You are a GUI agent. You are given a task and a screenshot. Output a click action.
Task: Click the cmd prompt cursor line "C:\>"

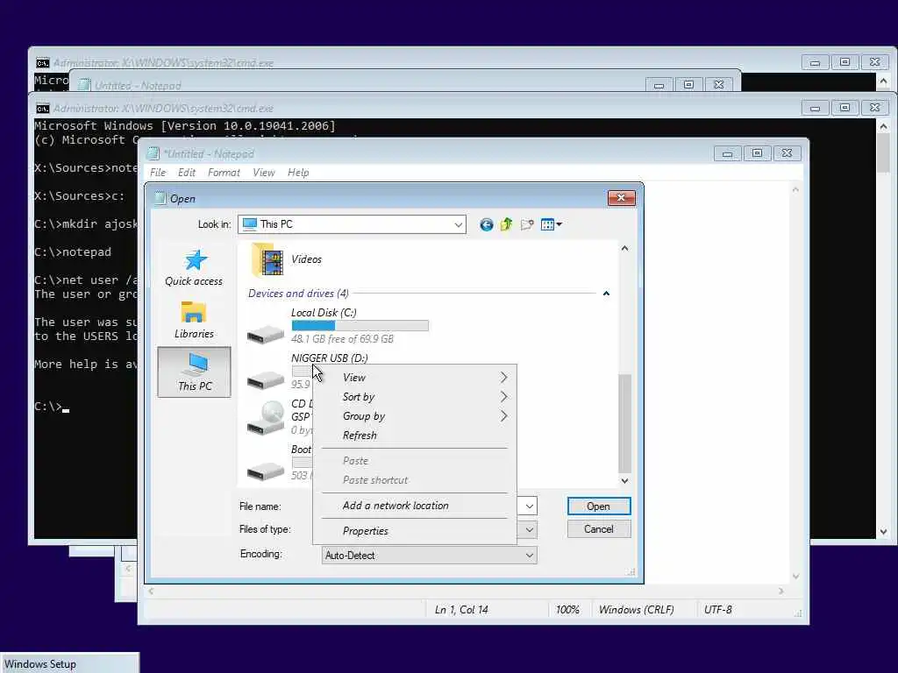pos(52,407)
